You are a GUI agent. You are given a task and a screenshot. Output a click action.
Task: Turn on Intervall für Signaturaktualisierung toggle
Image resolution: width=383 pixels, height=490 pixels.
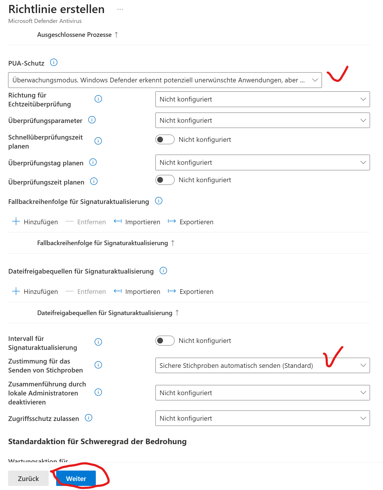click(165, 341)
